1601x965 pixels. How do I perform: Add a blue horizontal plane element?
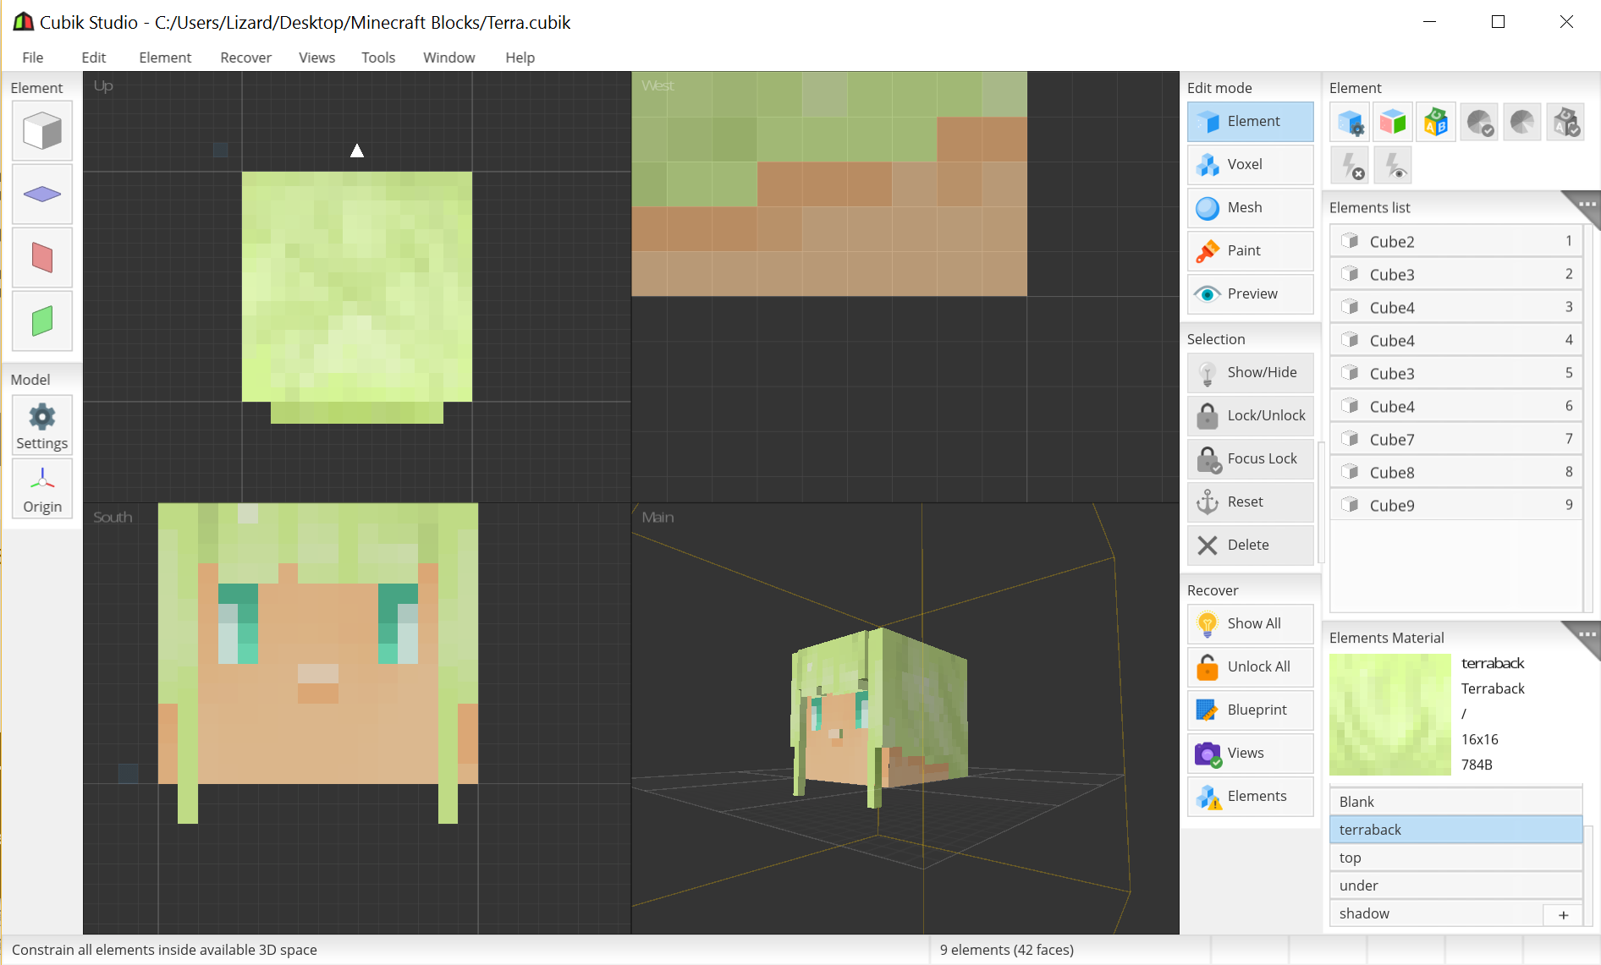[42, 195]
